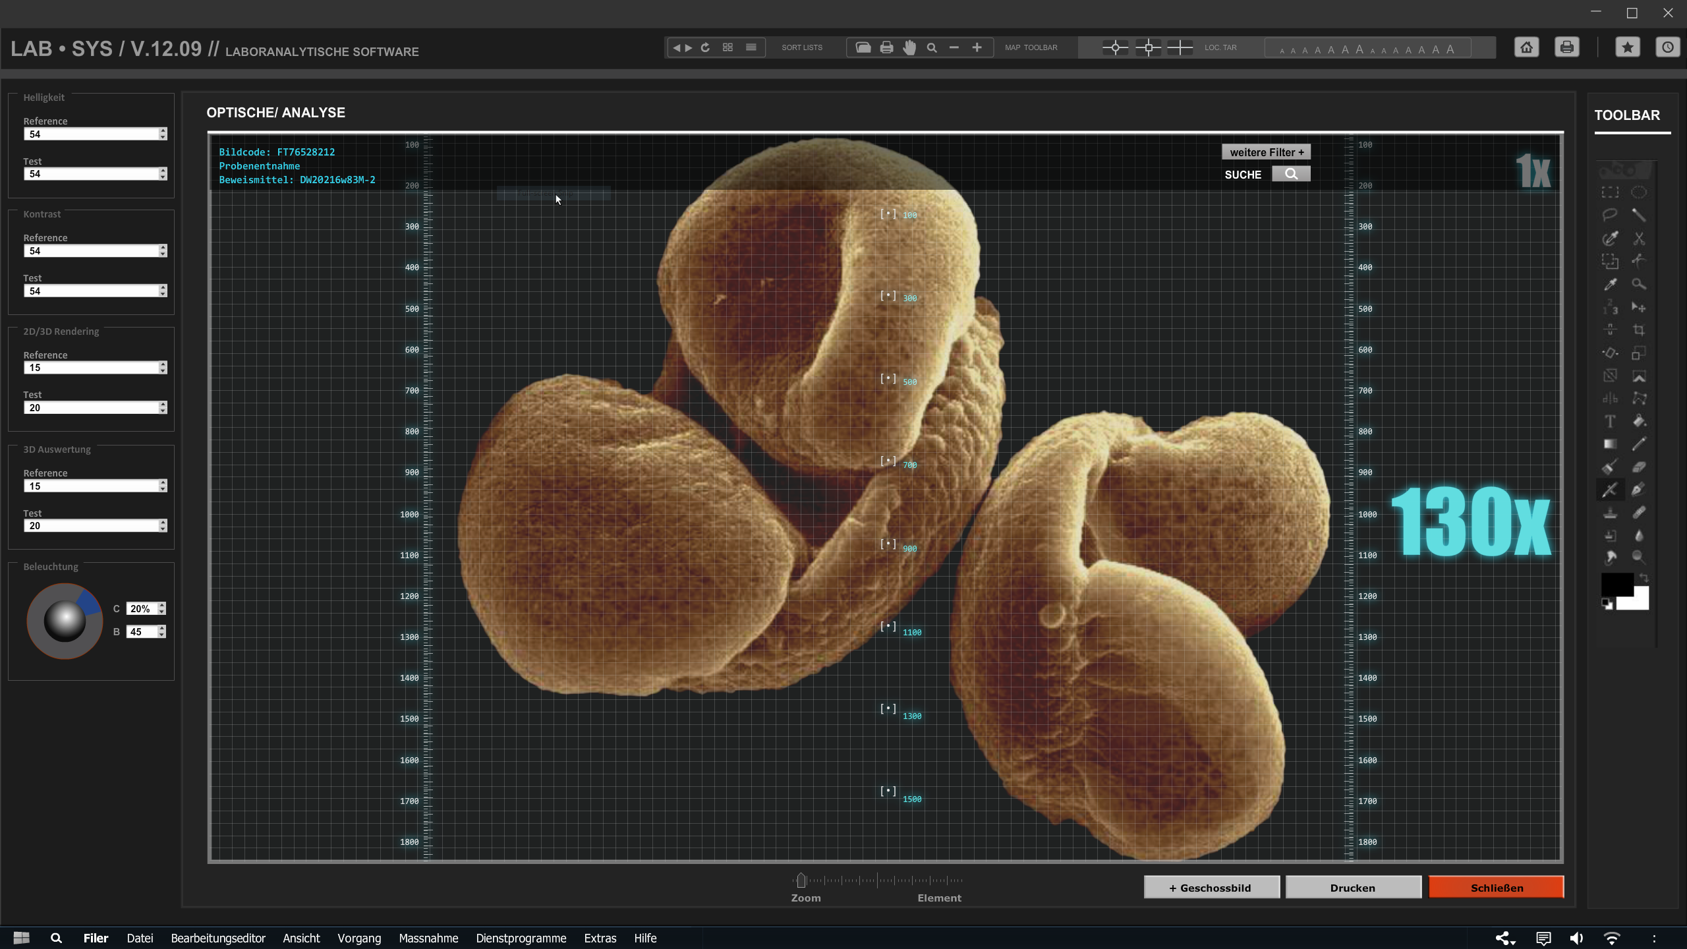This screenshot has height=949, width=1687.
Task: Click the star favorites icon
Action: [x=1627, y=47]
